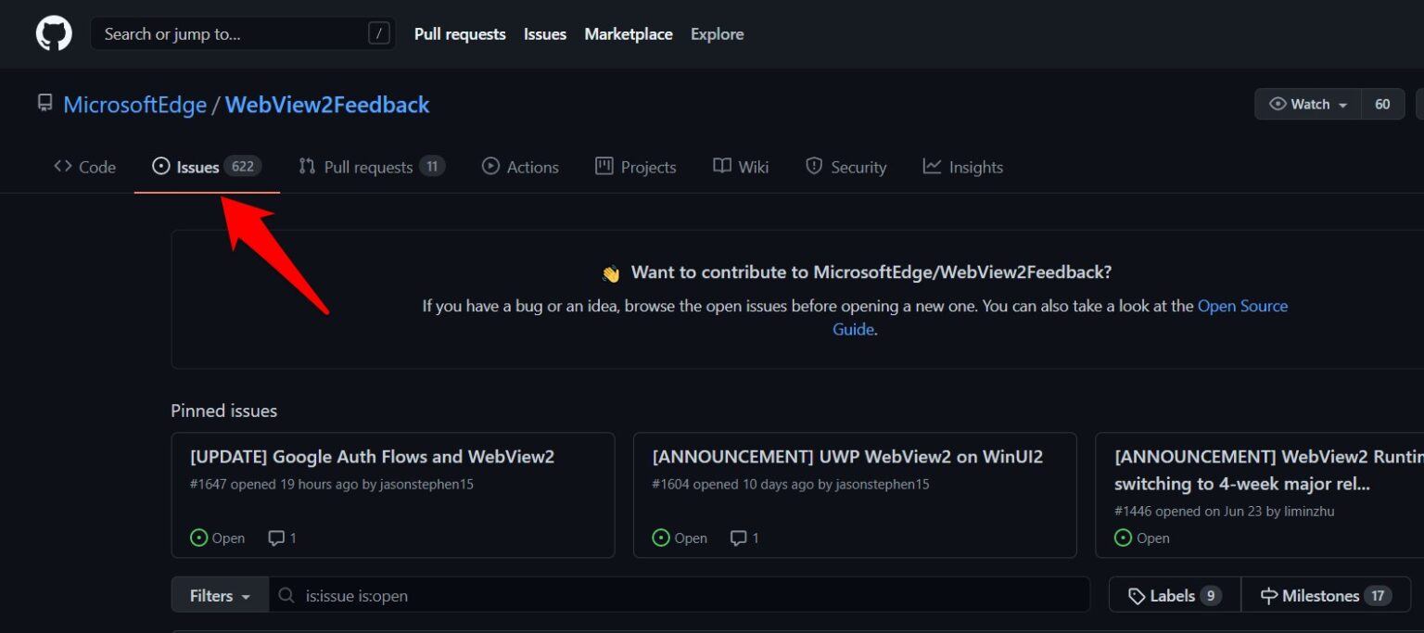This screenshot has width=1424, height=633.
Task: Switch to the Projects tab
Action: tap(635, 167)
